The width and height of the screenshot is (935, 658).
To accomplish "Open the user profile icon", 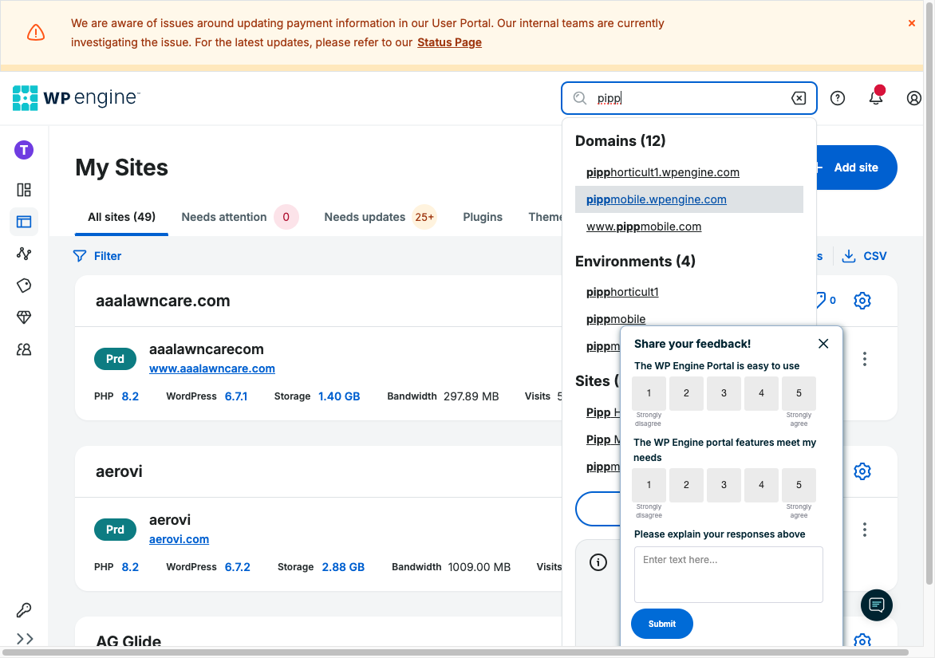I will coord(913,98).
